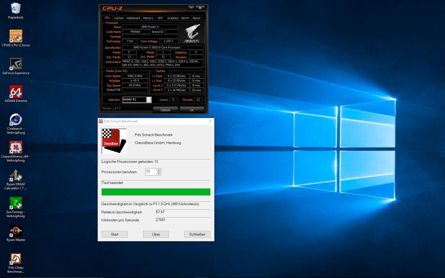This screenshot has width=445, height=278.
Task: Open the Papierkorb recycle bin icon
Action: [x=16, y=11]
